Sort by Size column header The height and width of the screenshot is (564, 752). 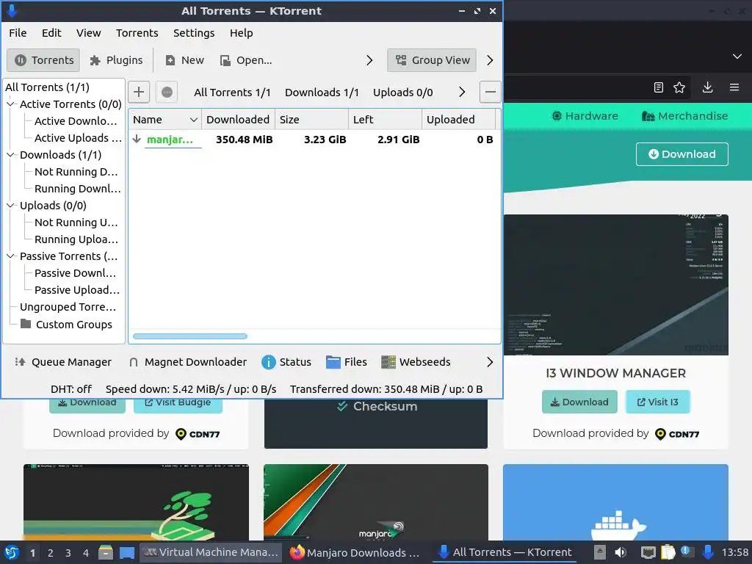(x=311, y=120)
